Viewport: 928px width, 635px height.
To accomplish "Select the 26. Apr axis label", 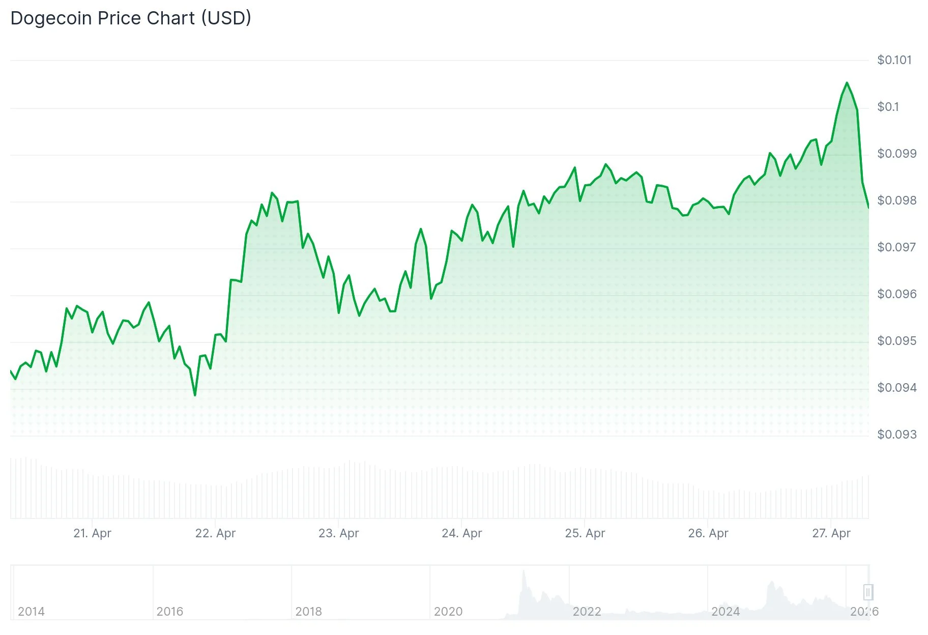I will coord(708,533).
